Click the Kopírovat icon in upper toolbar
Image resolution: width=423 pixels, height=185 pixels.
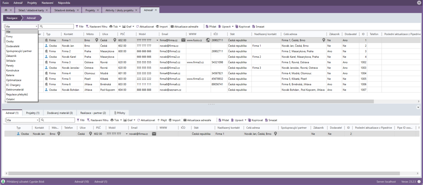point(237,27)
